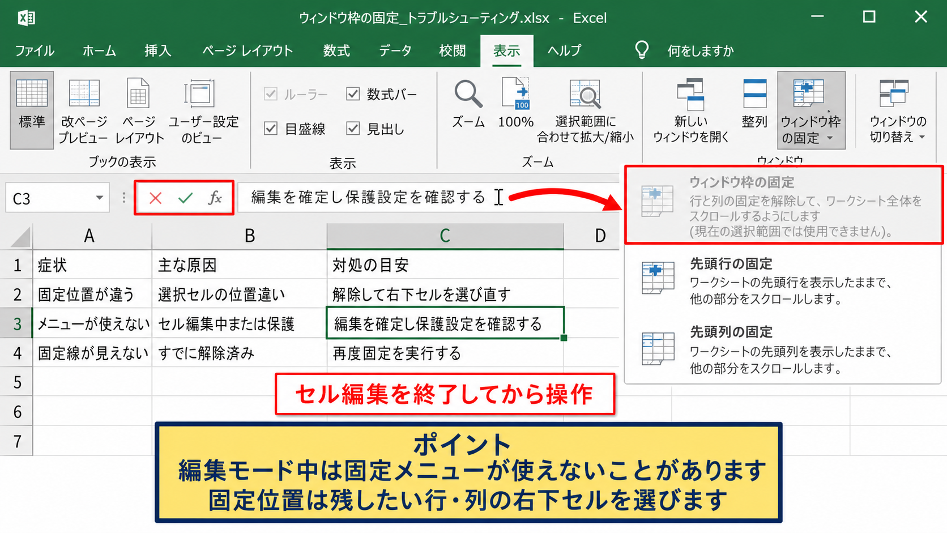Select row 3 header
947x533 pixels.
click(x=16, y=323)
